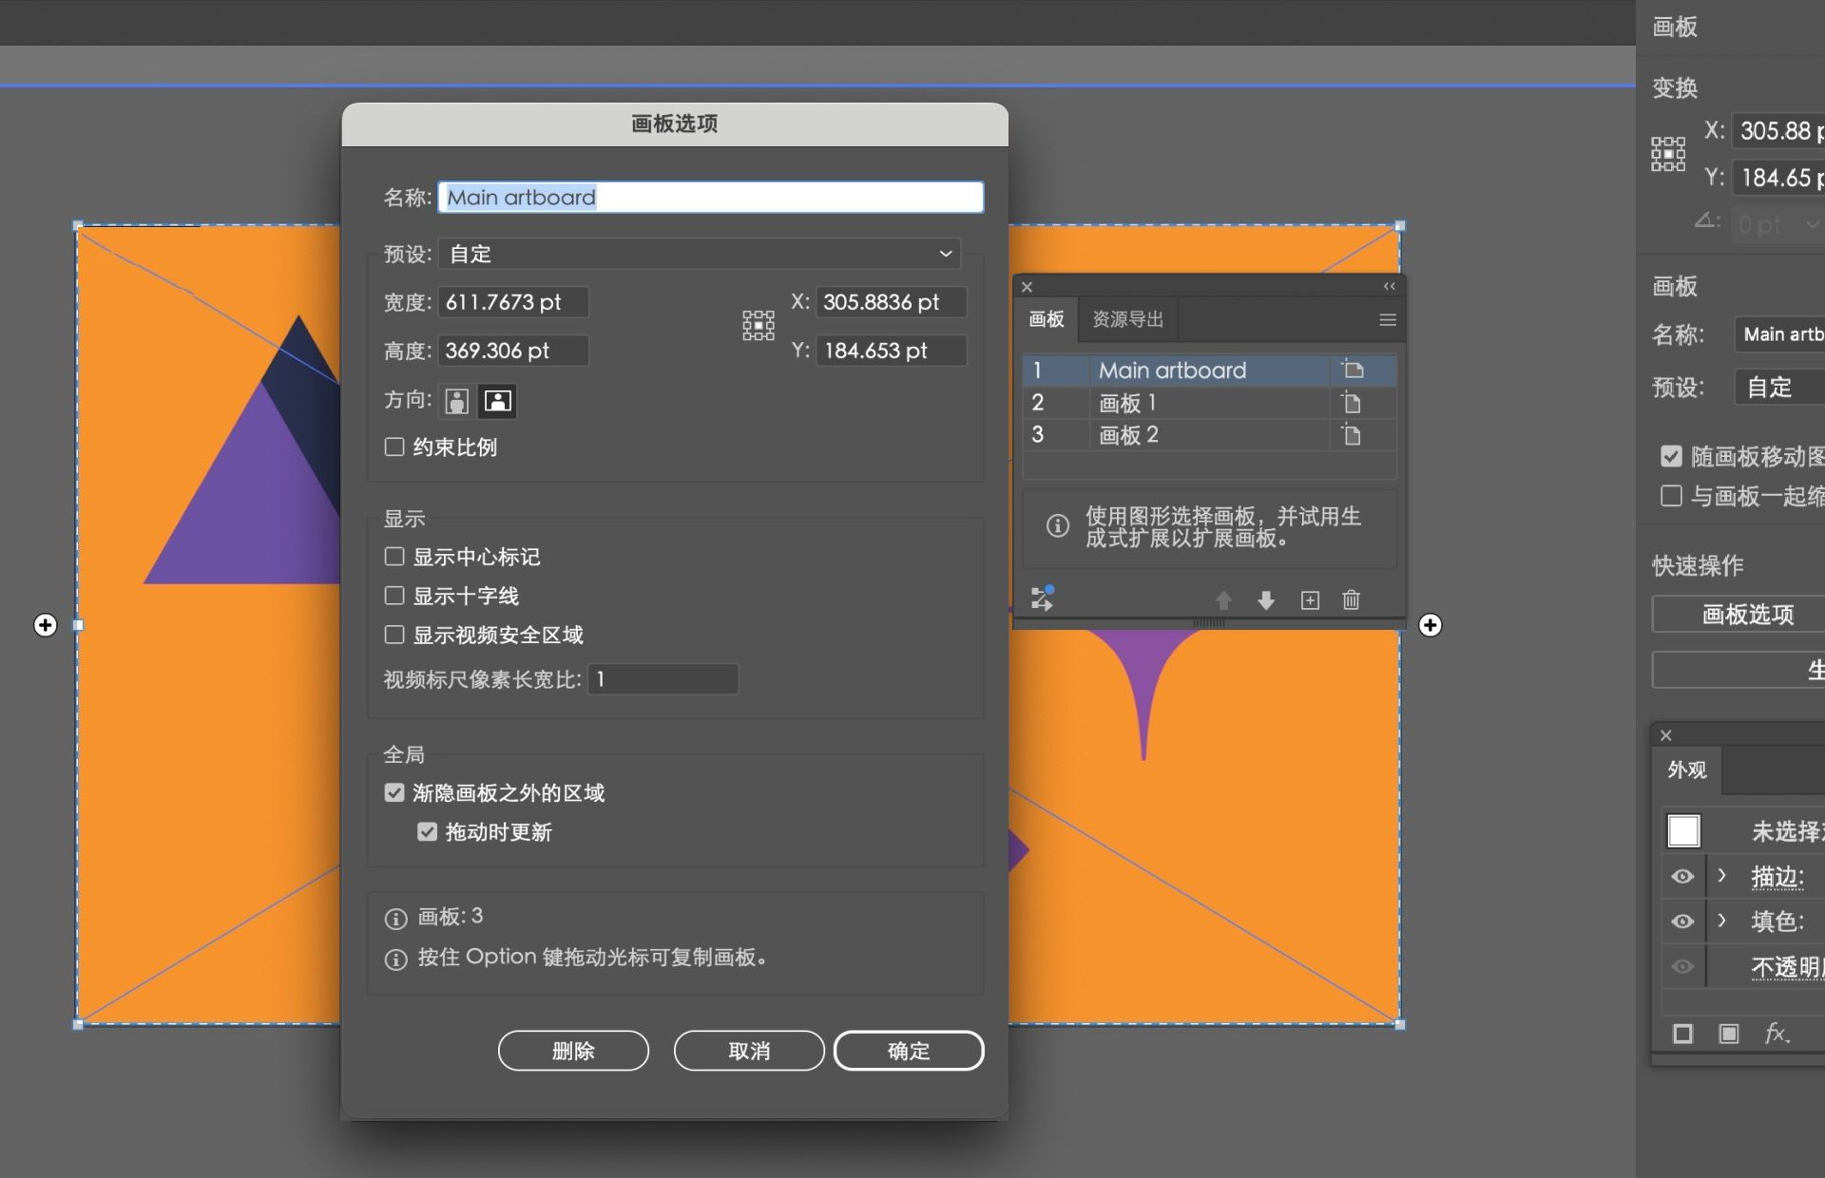Switch to the 资源导出 tab
Viewport: 1825px width, 1178px height.
[x=1127, y=319]
